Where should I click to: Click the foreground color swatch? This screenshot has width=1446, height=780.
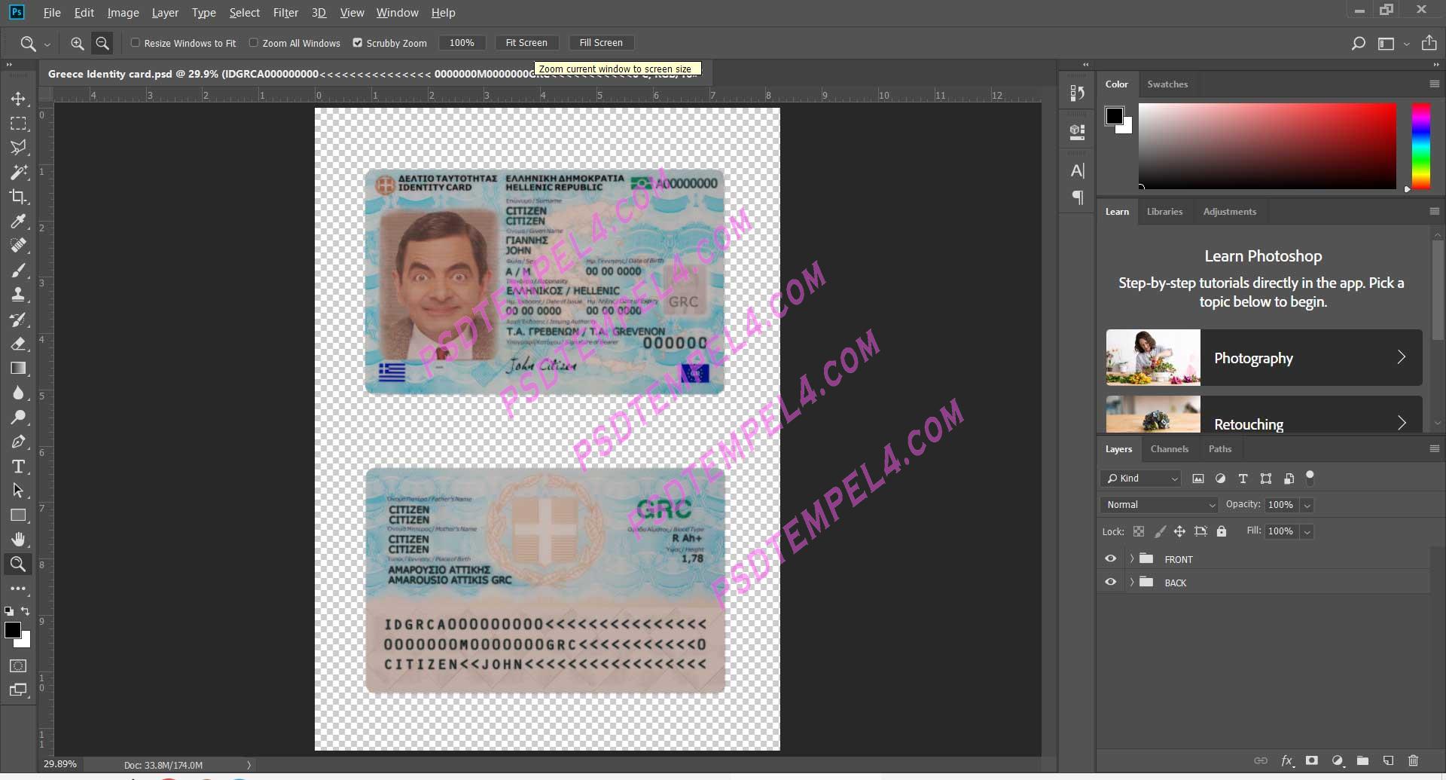[11, 632]
